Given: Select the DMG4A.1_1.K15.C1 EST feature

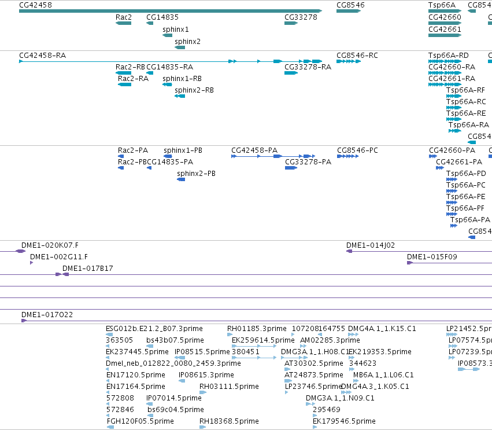Looking at the screenshot, I should [353, 335].
